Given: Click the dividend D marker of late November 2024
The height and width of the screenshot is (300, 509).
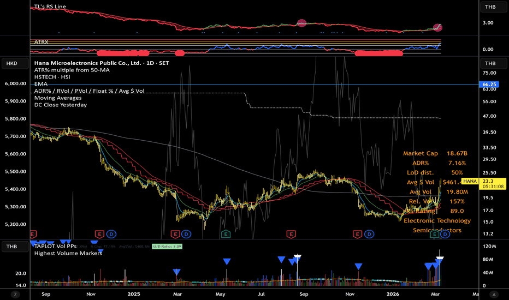Looking at the screenshot, I should (x=111, y=234).
